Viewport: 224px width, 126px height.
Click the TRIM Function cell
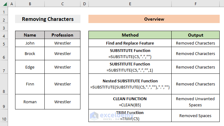130,116
